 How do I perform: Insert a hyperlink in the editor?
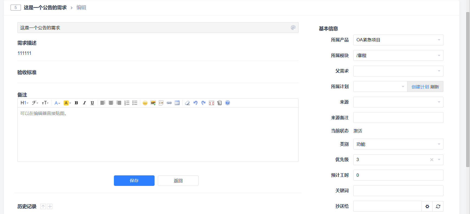point(169,103)
